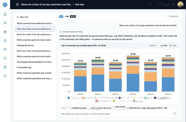Click the user avatar in top right
The image size is (186, 122).
[x=180, y=5]
